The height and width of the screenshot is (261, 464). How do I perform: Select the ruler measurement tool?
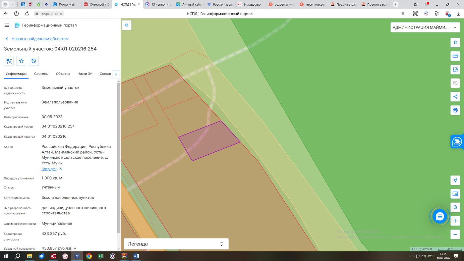pyautogui.click(x=455, y=56)
